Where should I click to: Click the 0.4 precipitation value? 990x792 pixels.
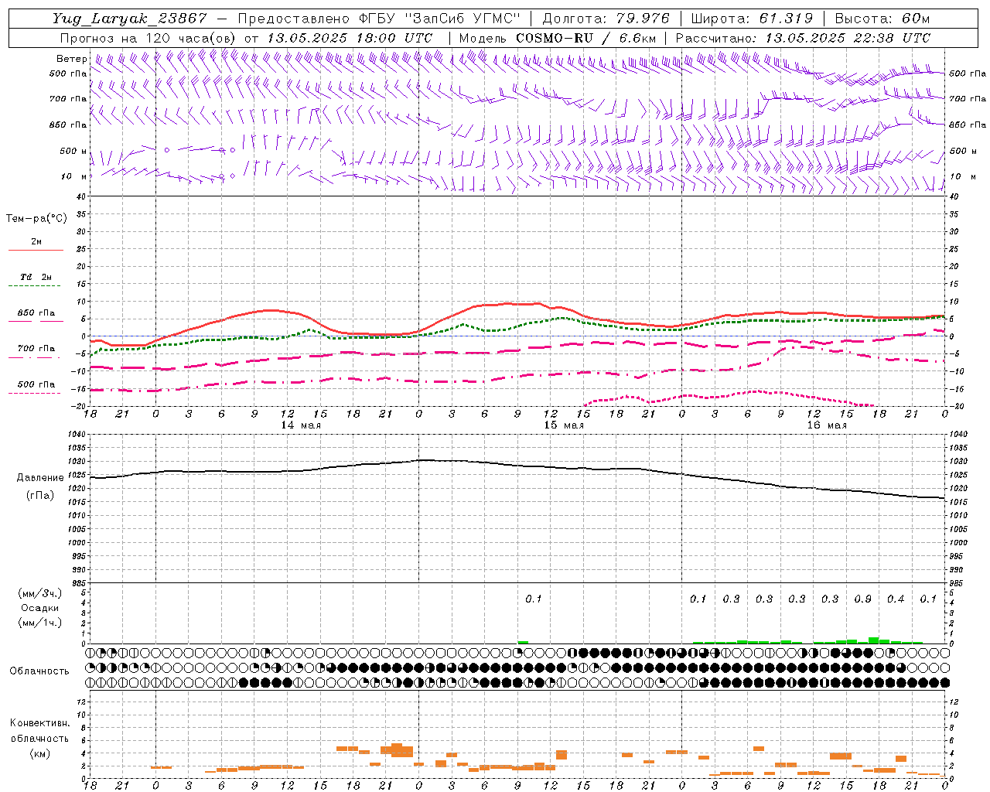pos(896,599)
